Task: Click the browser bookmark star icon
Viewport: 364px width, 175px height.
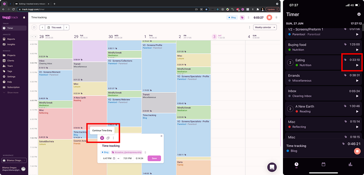Action: 207,9
